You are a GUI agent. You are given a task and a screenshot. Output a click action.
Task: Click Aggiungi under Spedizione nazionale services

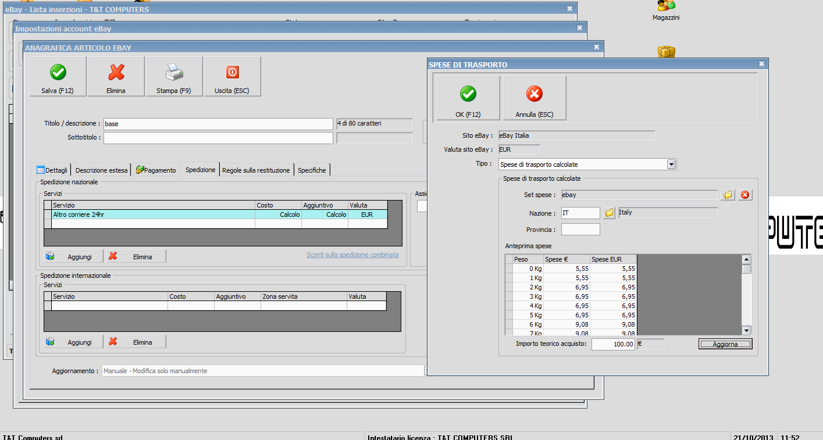73,256
